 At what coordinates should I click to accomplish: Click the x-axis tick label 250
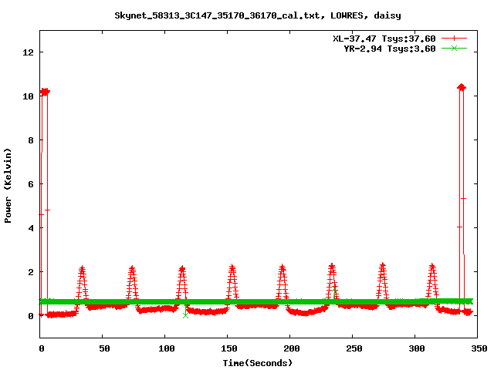coord(354,348)
